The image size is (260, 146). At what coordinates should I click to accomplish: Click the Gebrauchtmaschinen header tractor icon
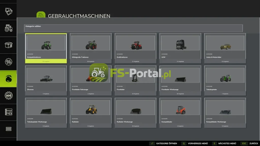[41, 14]
